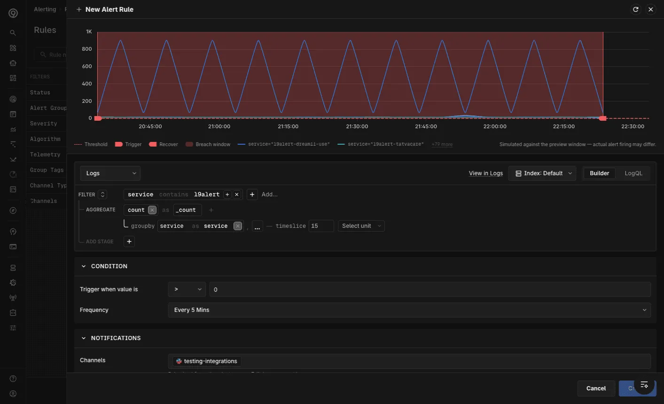Select the Telemetry filter in Rules panel
The height and width of the screenshot is (404, 664).
tap(45, 155)
